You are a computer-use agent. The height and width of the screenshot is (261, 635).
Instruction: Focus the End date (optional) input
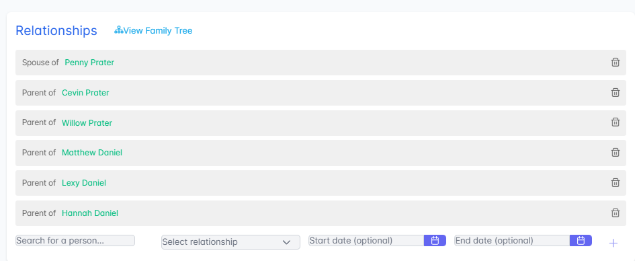(x=512, y=240)
